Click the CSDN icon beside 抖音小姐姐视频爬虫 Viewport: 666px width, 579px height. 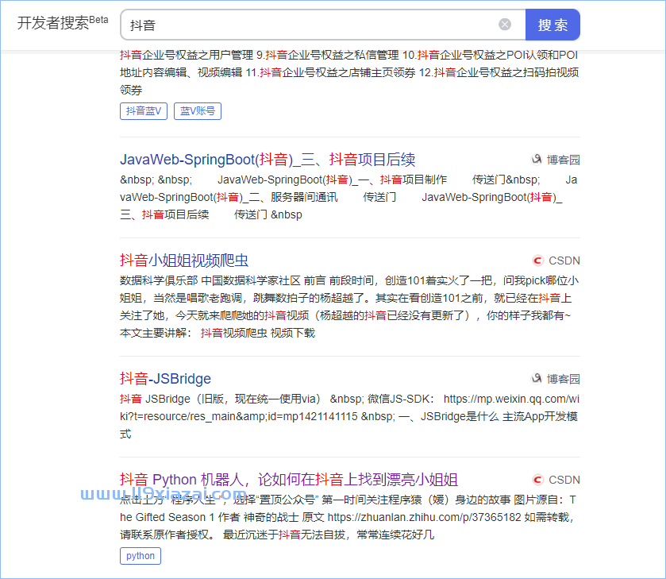537,261
